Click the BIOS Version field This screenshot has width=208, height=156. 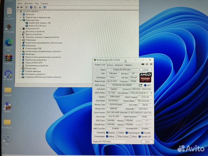click(x=122, y=85)
